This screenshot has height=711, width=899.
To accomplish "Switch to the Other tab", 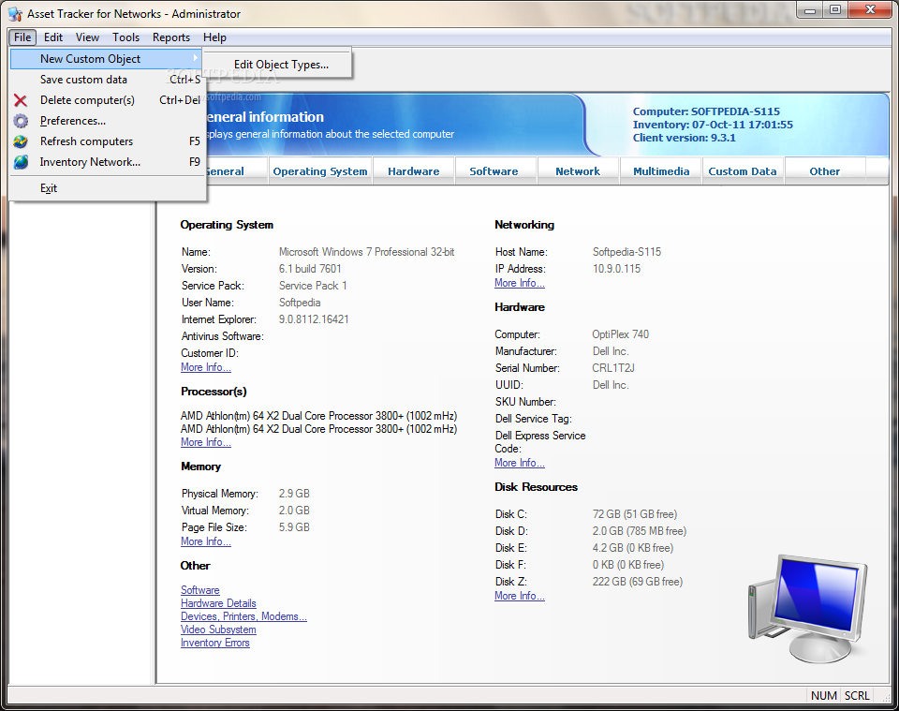I will 824,171.
